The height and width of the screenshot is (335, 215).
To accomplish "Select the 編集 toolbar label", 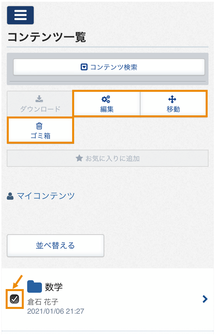I will (x=107, y=109).
